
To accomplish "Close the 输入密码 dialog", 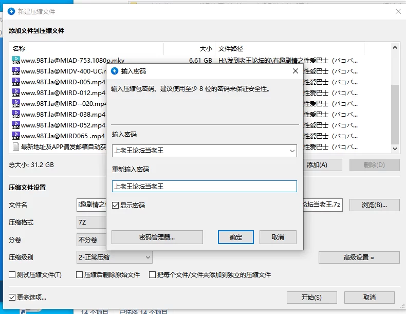I will 296,71.
